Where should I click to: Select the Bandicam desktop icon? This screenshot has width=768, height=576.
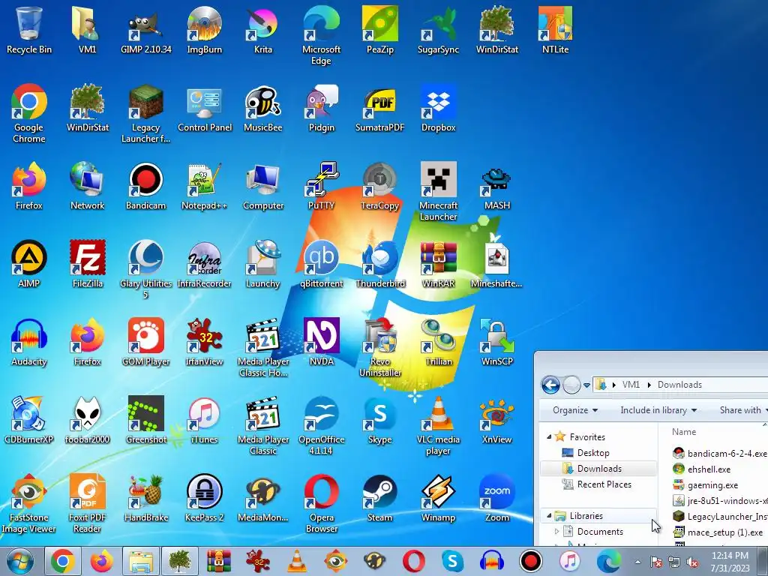pyautogui.click(x=146, y=186)
